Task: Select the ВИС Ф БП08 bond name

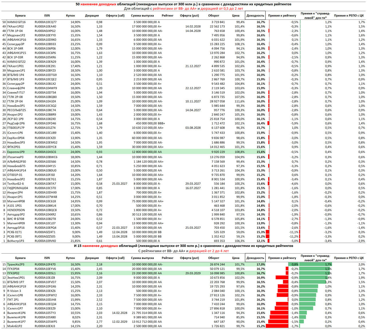Action: [16, 219]
